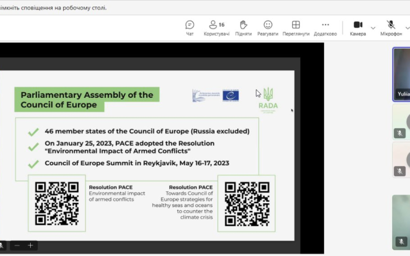
Task: Click the "On January 25, 2023" bullet text
Action: [x=130, y=147]
